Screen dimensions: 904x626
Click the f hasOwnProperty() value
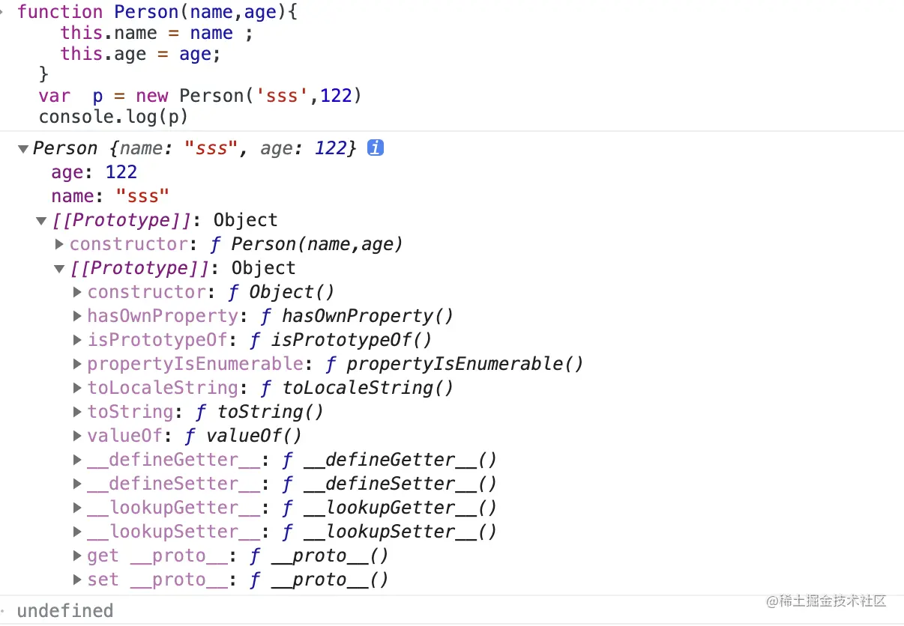click(357, 316)
